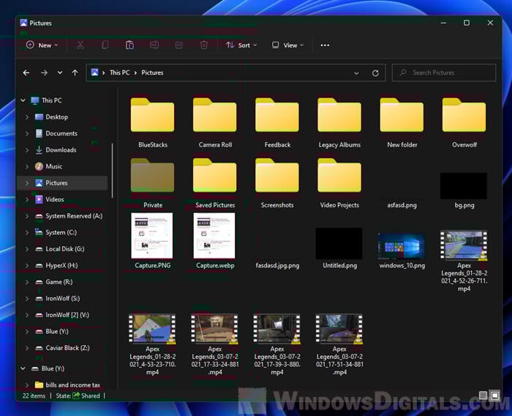
Task: Select bg.png file
Action: (x=464, y=190)
